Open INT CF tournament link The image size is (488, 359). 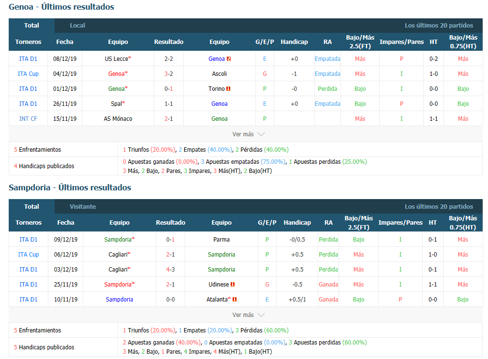click(x=28, y=119)
